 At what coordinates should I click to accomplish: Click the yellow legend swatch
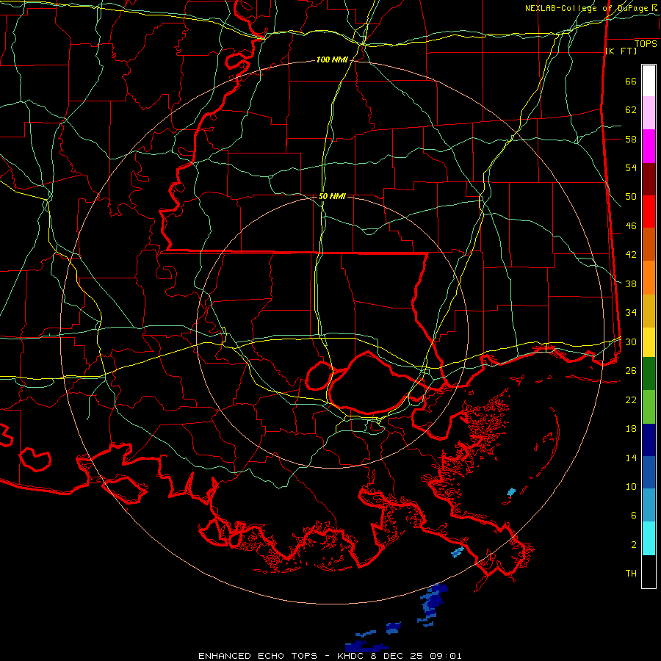tap(649, 342)
